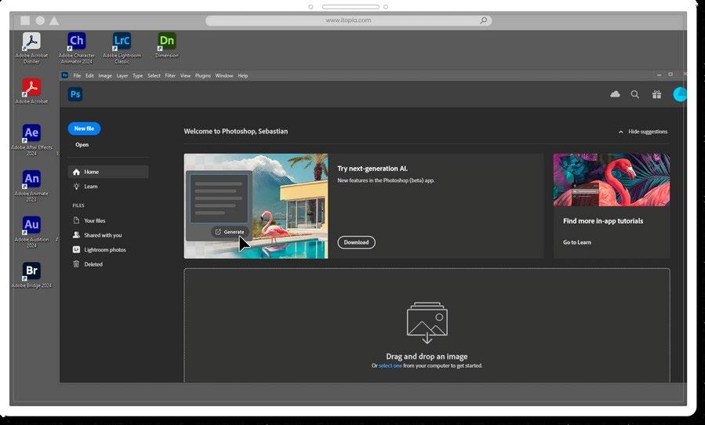
Task: Select Home in the sidebar
Action: click(x=108, y=172)
